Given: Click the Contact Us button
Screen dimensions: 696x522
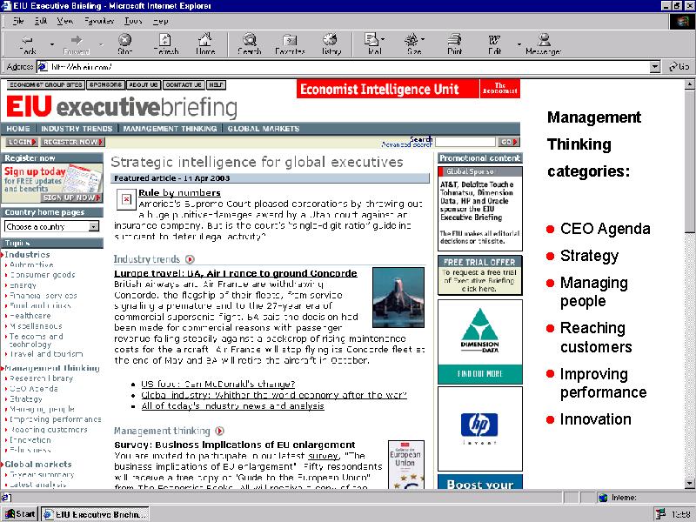Looking at the screenshot, I should pyautogui.click(x=184, y=84).
